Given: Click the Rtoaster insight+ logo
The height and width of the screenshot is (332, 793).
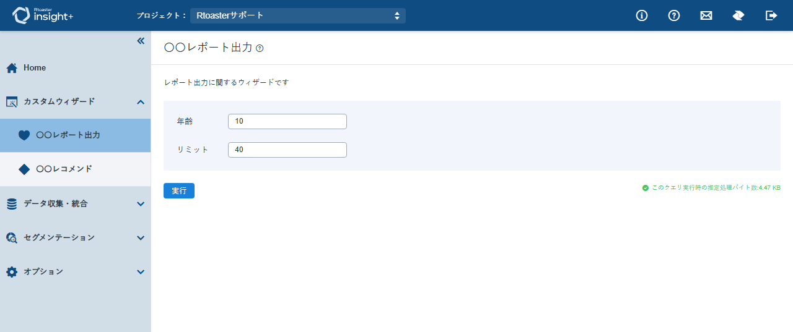Looking at the screenshot, I should pos(43,15).
